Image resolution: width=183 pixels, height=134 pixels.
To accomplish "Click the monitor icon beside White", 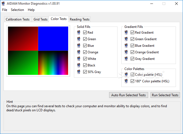I will [79, 59].
